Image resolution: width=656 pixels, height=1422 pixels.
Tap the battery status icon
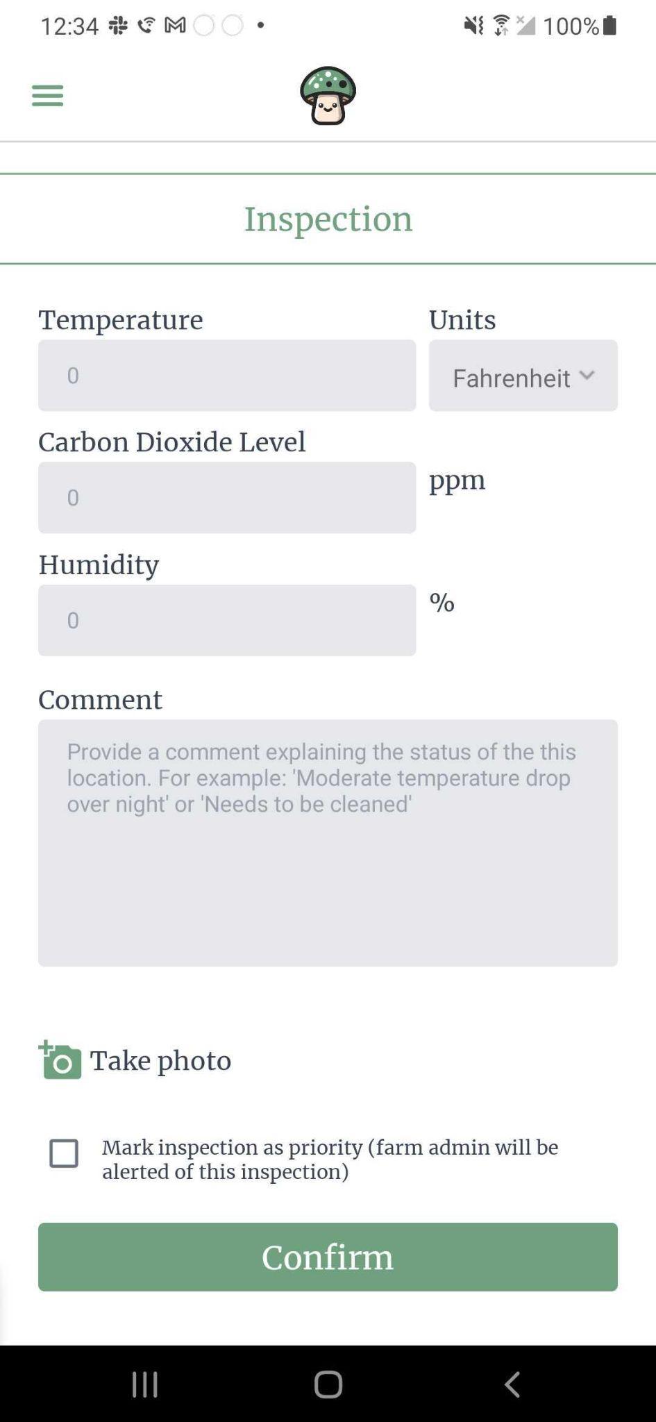[610, 26]
